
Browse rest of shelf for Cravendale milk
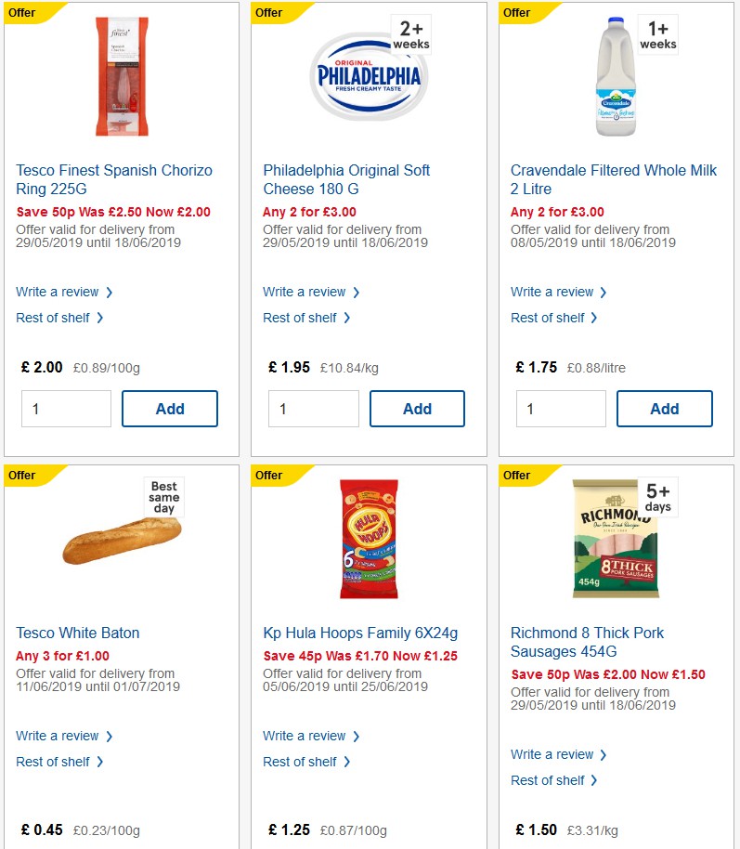[549, 318]
